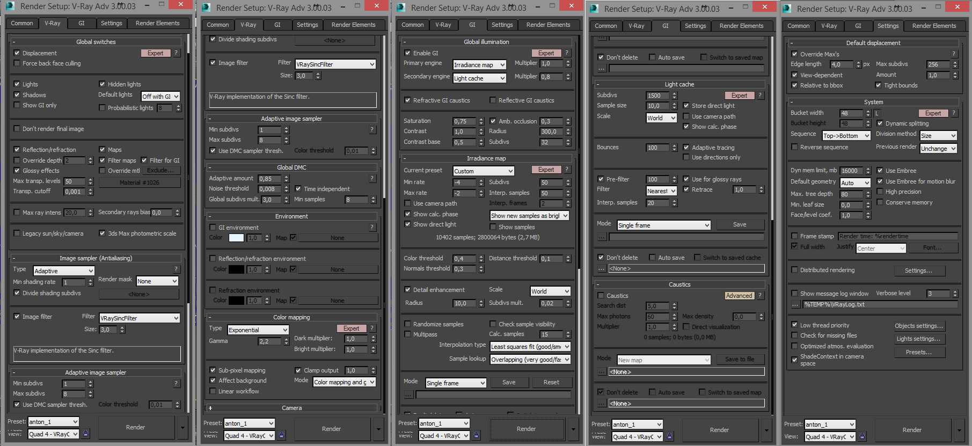This screenshot has width=972, height=446.
Task: Toggle the Hidden lights checkbox
Action: [103, 84]
